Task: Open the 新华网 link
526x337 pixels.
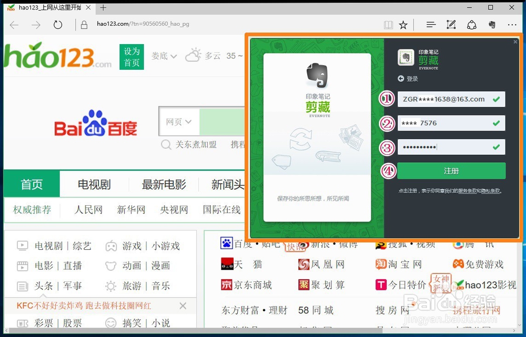Action: pyautogui.click(x=131, y=210)
